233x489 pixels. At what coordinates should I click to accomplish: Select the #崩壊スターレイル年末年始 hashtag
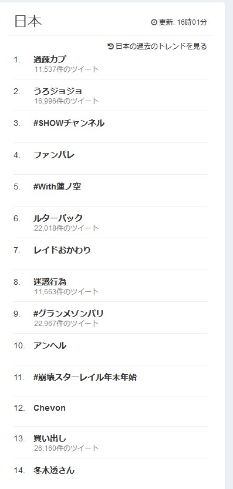click(x=85, y=377)
